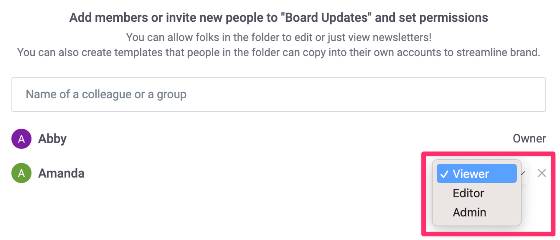Remove Amanda with the X icon

click(x=542, y=173)
